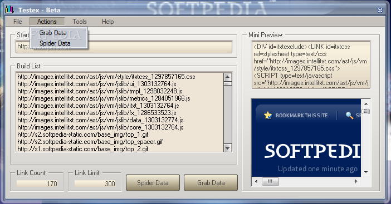Click the Start URL input field
The height and width of the screenshot is (204, 391).
coord(124,47)
